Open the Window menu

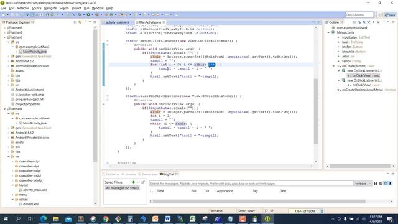(x=98, y=8)
